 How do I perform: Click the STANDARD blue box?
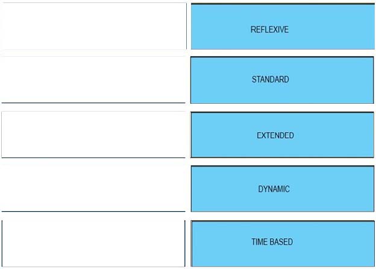point(282,80)
